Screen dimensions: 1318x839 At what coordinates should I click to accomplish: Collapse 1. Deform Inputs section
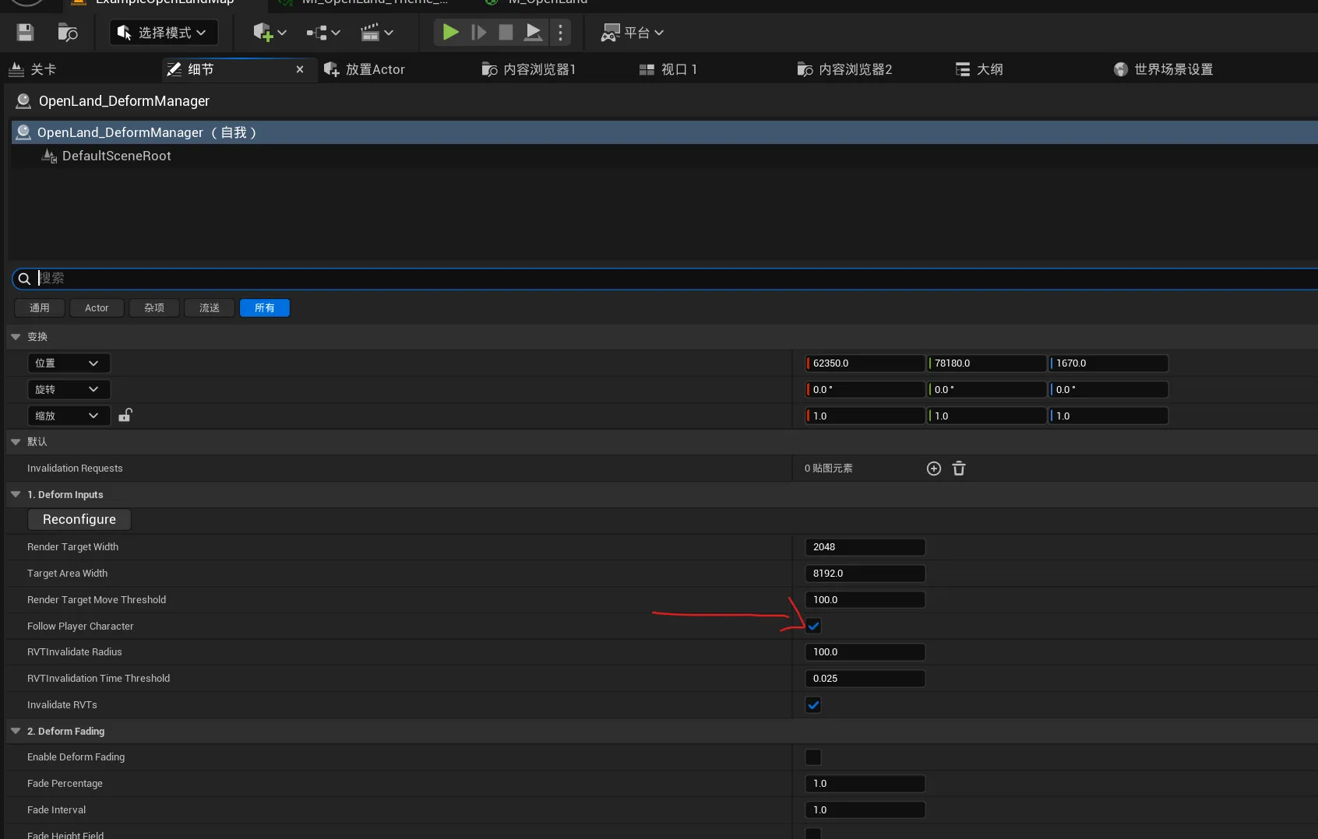point(16,495)
